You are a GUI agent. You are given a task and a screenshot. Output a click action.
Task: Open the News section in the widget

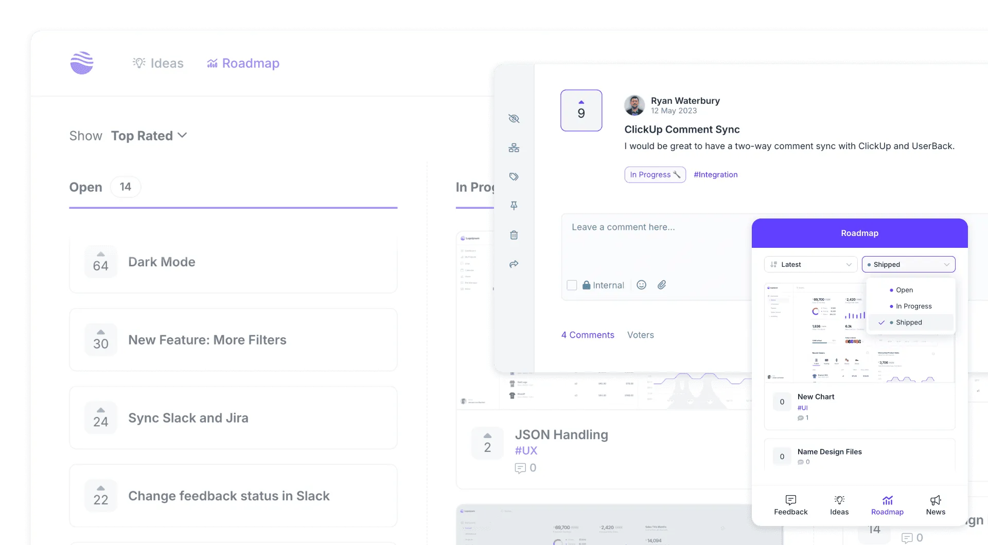936,504
